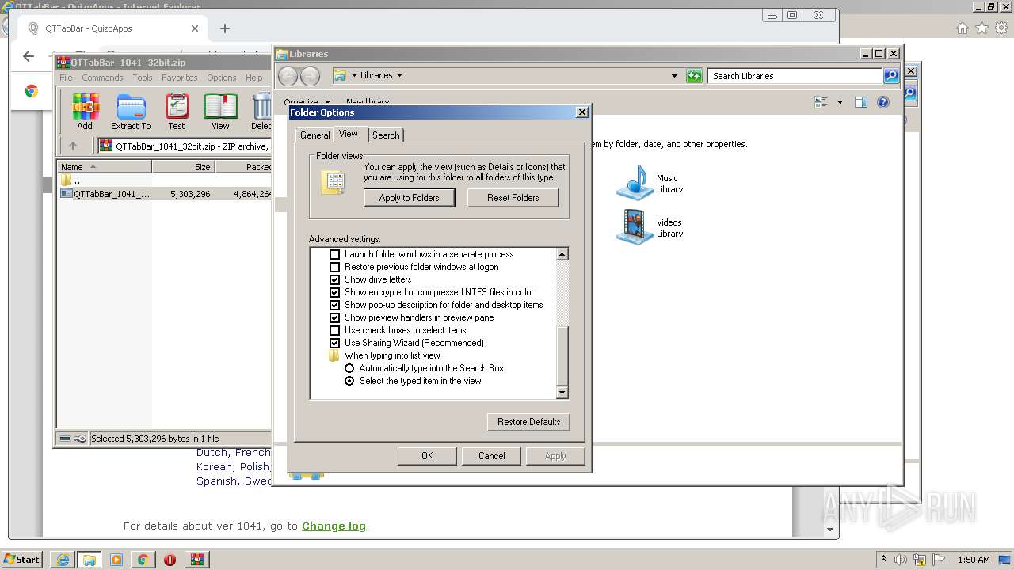Uncheck Use Sharing Wizard (Recommended)
Screen dimensions: 1014x570
pyautogui.click(x=334, y=343)
